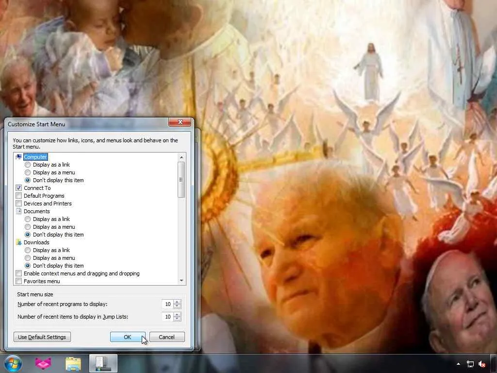The image size is (497, 373).
Task: Close the Customize Start Menu dialog
Action: tap(180, 122)
